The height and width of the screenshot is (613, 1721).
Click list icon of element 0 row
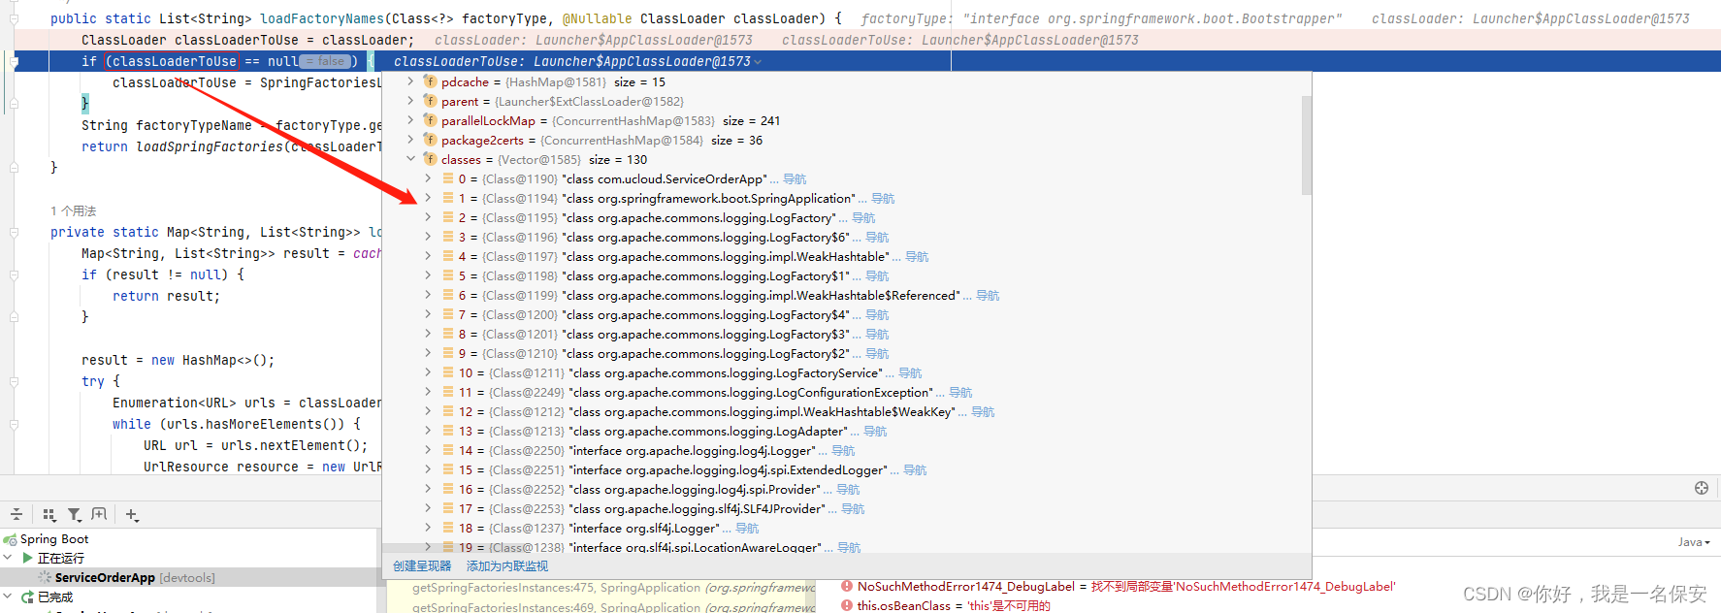coord(448,178)
